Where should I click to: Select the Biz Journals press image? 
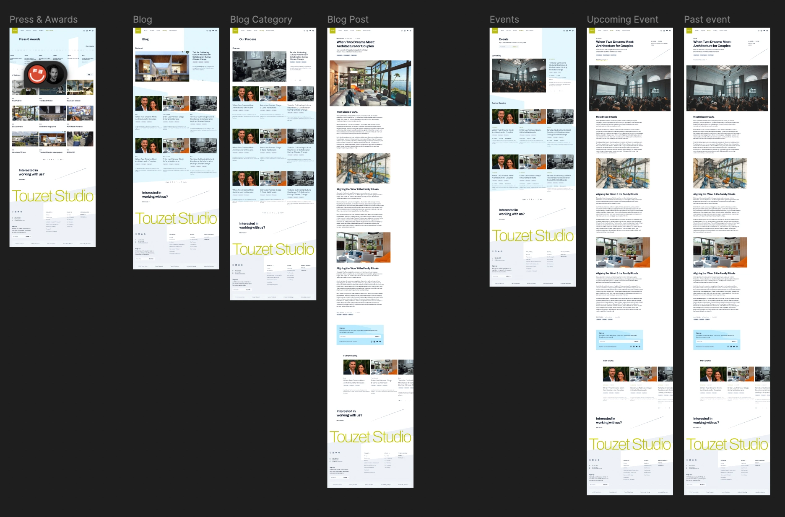tap(25, 114)
